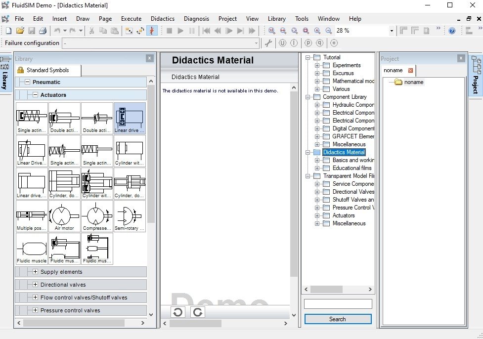Screen dimensions: 483x339
Task: Expand the Directional valves group
Action: 35,285
